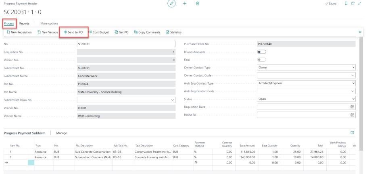
Task: Click the No. field containing SC20031
Action: pyautogui.click(x=126, y=44)
